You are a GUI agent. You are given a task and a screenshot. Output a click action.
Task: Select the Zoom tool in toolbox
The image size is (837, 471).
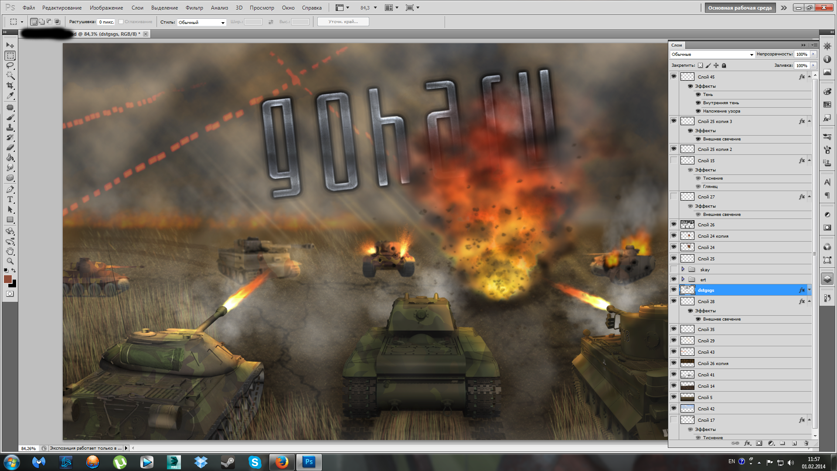[x=10, y=261]
